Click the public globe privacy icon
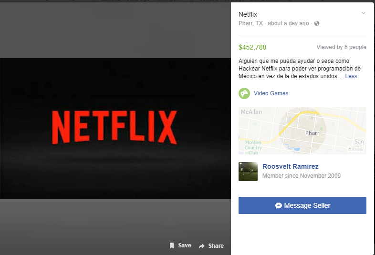This screenshot has height=255, width=375. pyautogui.click(x=317, y=23)
